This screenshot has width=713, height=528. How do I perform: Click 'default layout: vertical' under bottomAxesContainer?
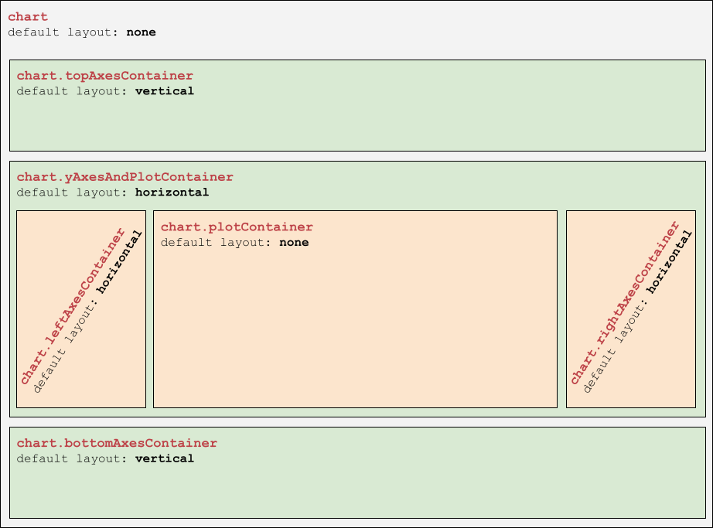click(x=105, y=458)
